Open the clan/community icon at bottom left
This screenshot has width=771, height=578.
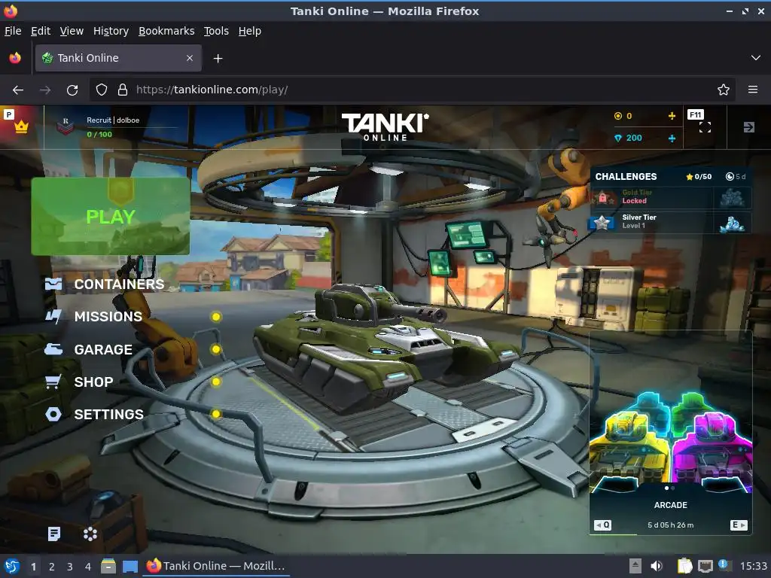pos(90,534)
